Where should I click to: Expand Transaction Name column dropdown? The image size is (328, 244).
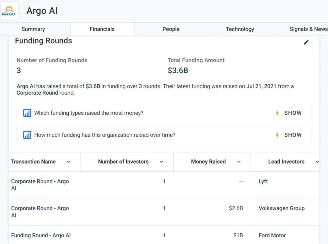click(69, 162)
